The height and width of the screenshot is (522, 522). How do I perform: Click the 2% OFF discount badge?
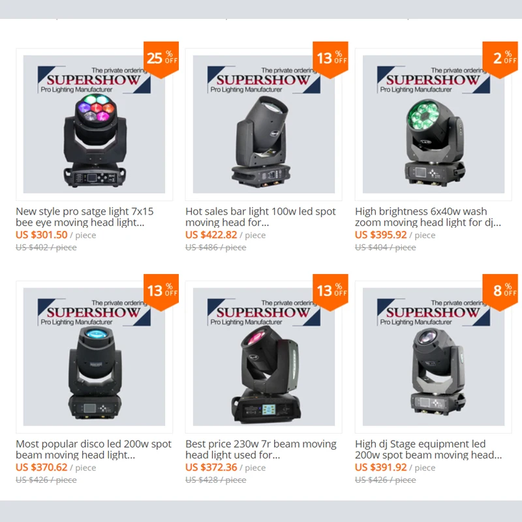pyautogui.click(x=500, y=59)
